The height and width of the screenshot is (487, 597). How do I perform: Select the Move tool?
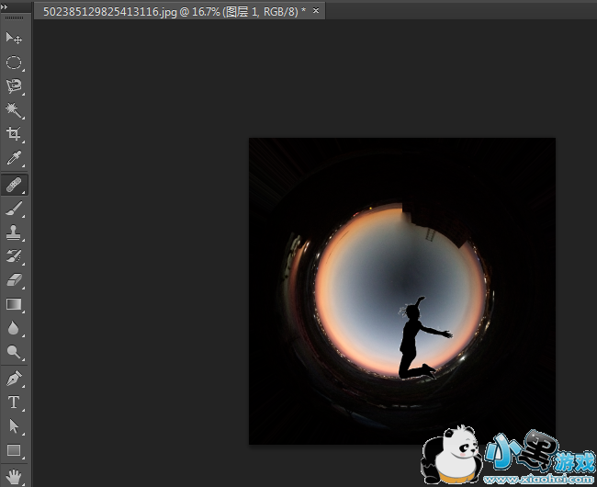tap(14, 38)
